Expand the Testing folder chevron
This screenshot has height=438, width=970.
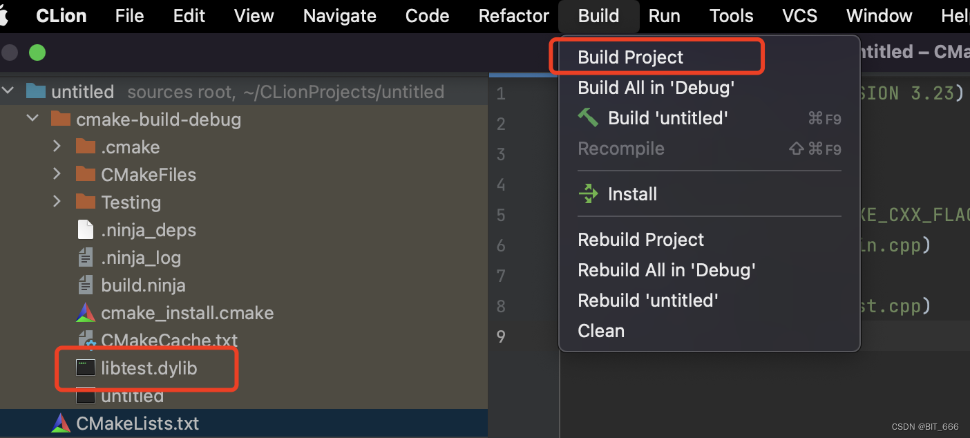[57, 202]
